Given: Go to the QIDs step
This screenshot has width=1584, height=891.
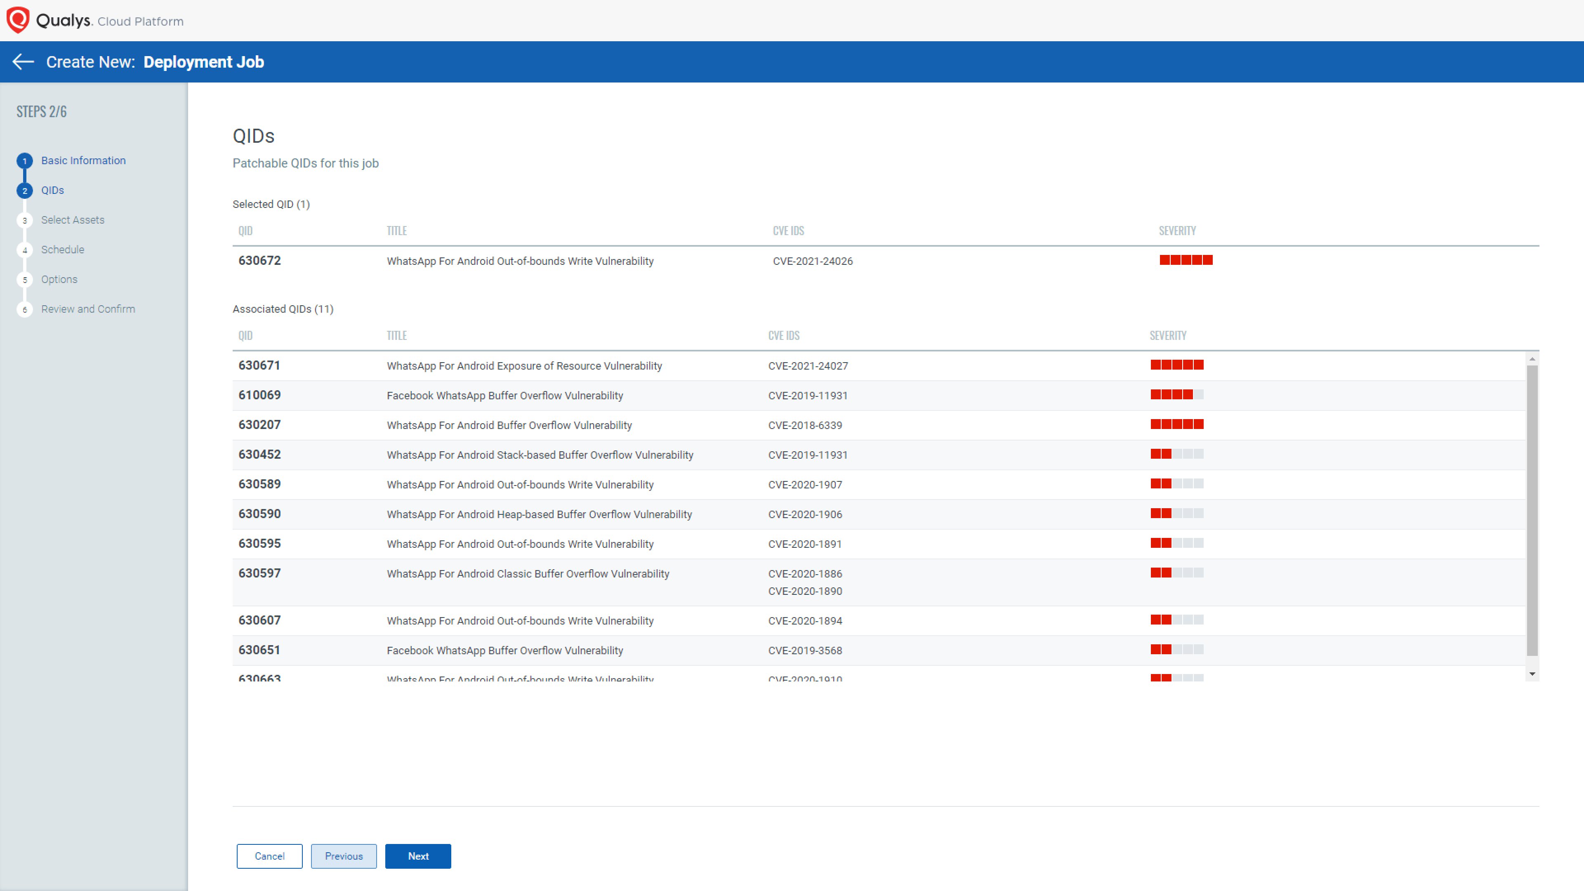Looking at the screenshot, I should (52, 190).
